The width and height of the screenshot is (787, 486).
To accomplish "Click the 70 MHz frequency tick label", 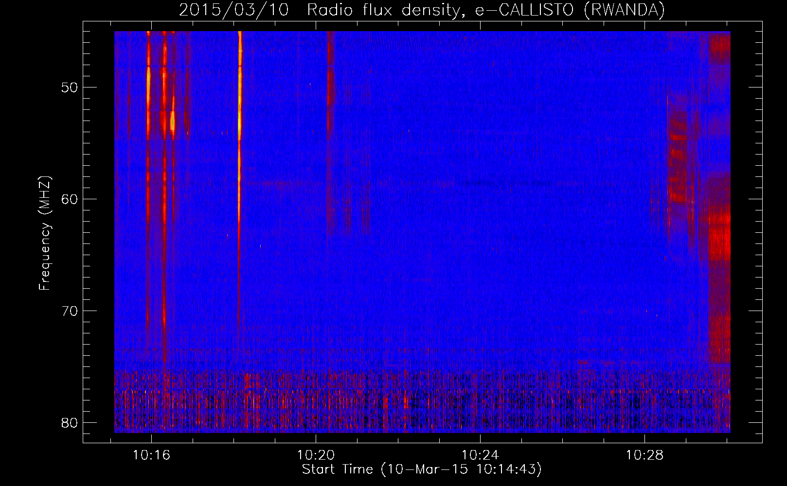I will tap(70, 311).
